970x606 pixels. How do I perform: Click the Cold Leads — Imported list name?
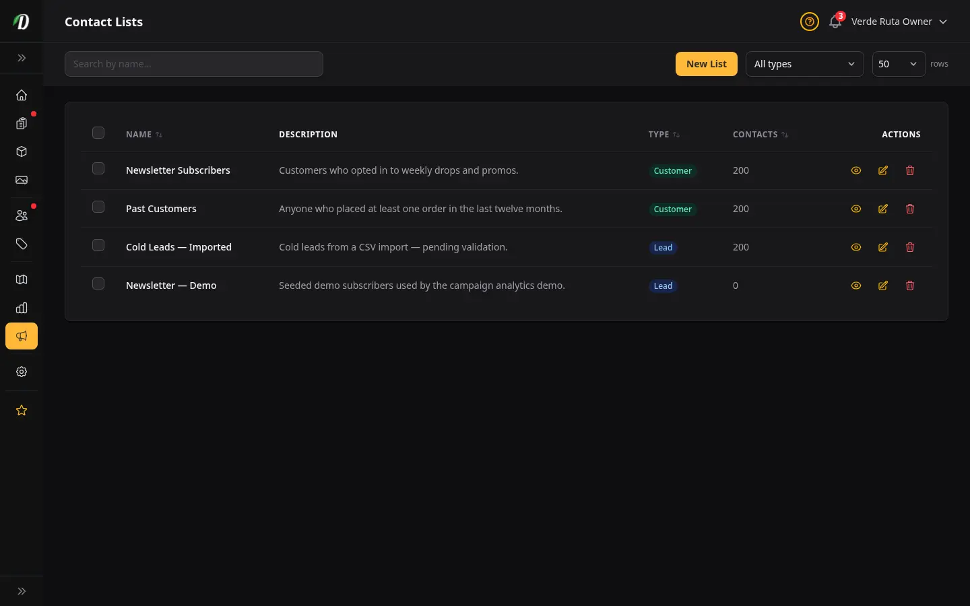179,247
